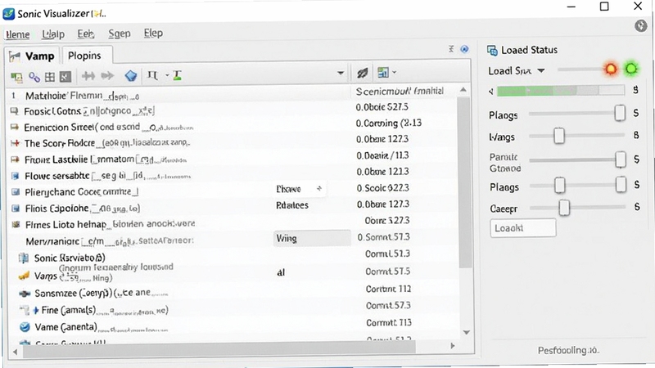Screen dimensions: 655x368
Task: Adjust the first Plaogs slider handle
Action: point(620,113)
